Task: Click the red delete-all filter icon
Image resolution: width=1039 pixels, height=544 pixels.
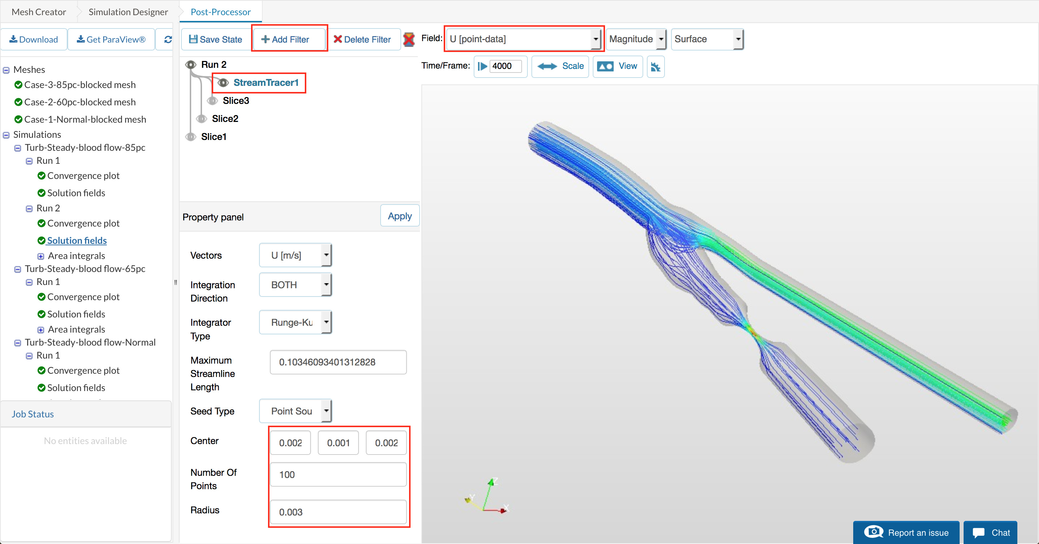Action: pos(409,39)
